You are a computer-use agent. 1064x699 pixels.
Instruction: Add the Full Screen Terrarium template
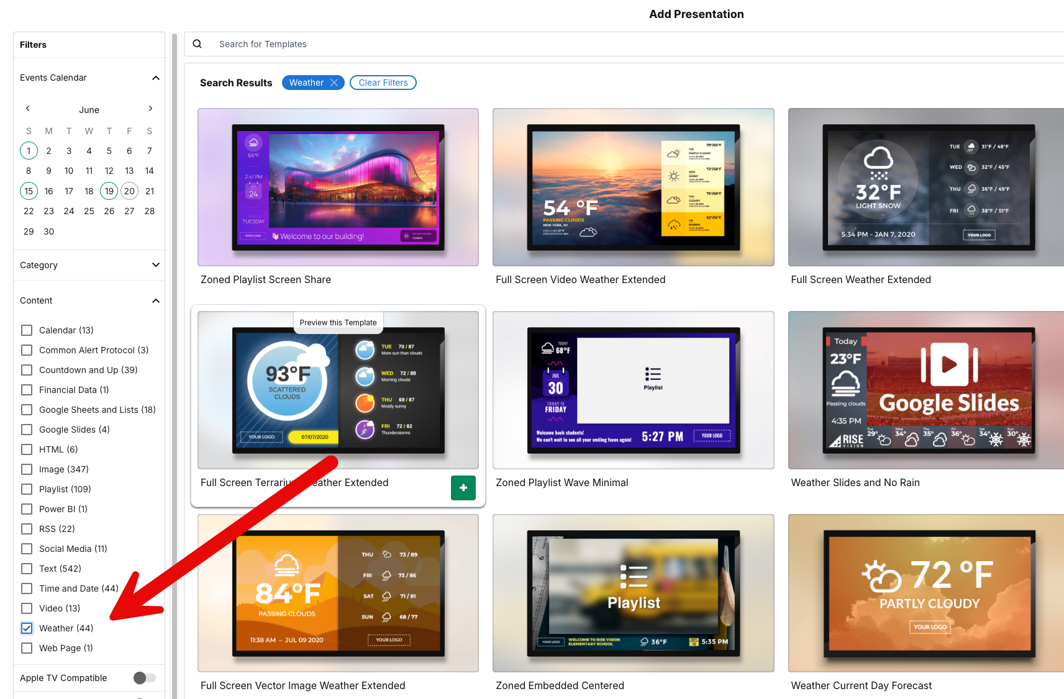463,488
